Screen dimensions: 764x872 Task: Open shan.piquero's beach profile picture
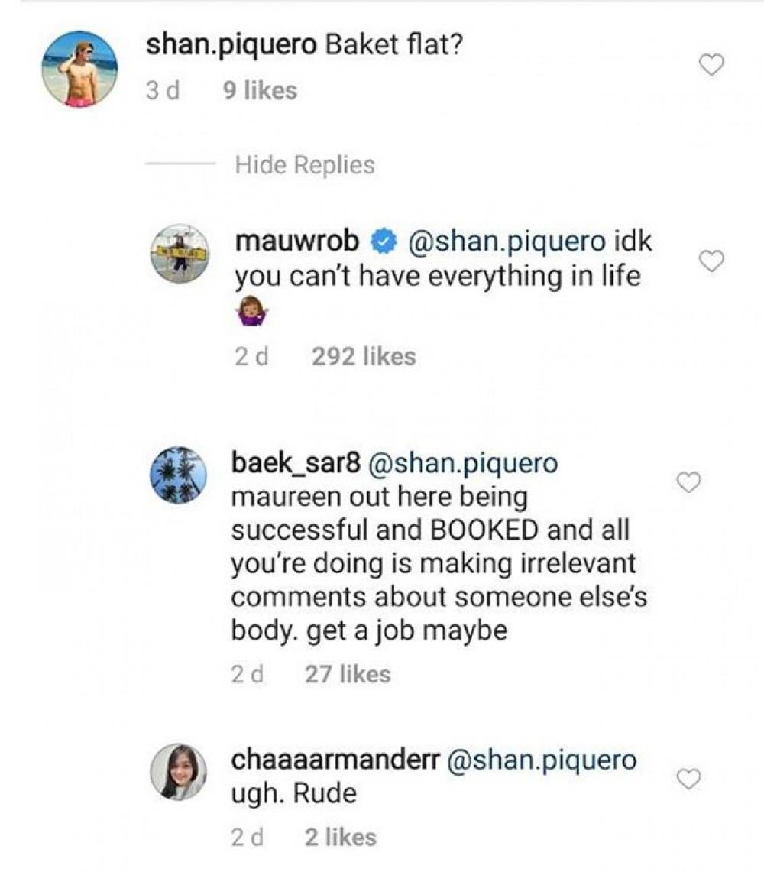coord(79,69)
